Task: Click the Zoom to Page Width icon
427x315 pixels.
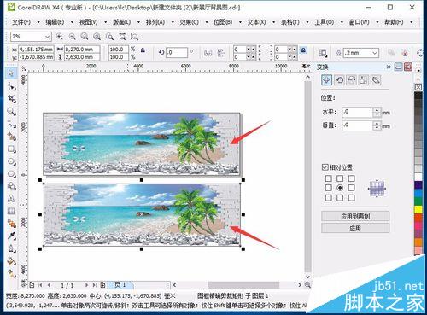Action: [x=122, y=37]
